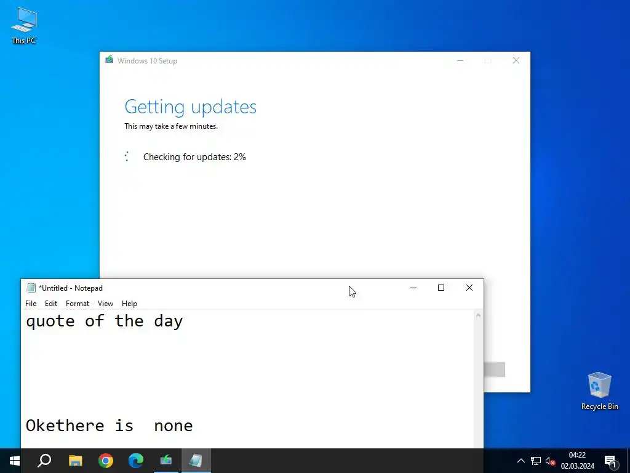Image resolution: width=630 pixels, height=473 pixels.
Task: Open Notepad File menu
Action: pos(31,303)
